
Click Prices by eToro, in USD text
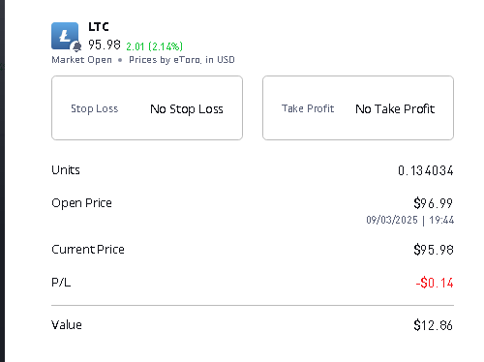tap(182, 60)
